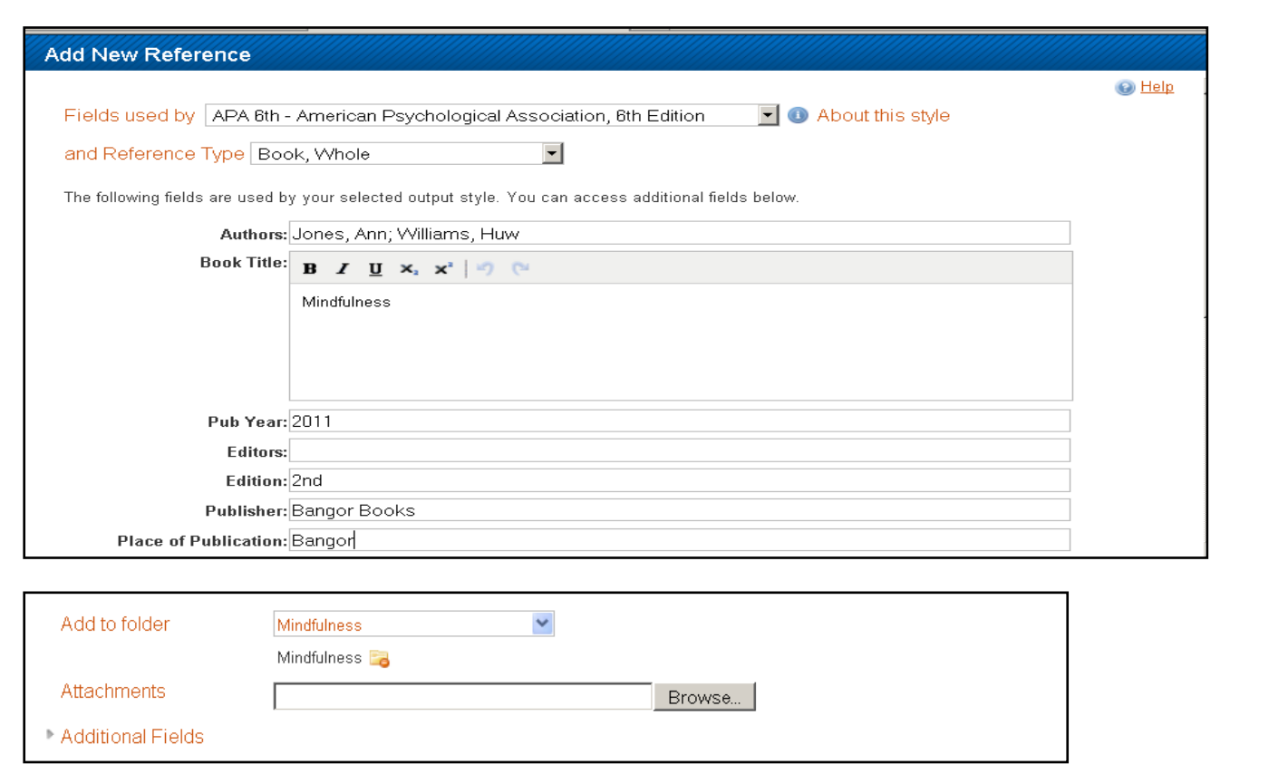Viewport: 1288px width, 774px height.
Task: Click into the Place of Publication field
Action: click(680, 540)
